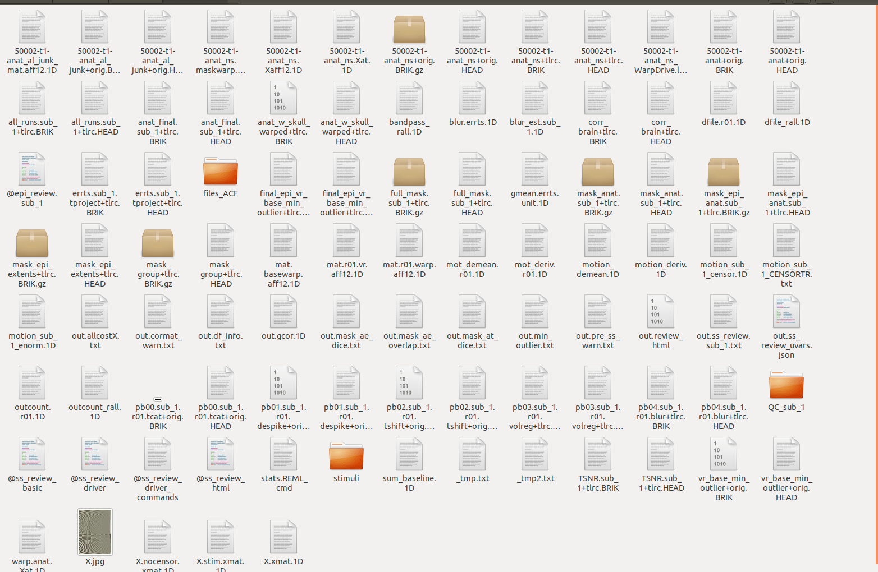Viewport: 878px width, 572px height.
Task: Select the X.jpg image thumbnail
Action: pos(95,532)
